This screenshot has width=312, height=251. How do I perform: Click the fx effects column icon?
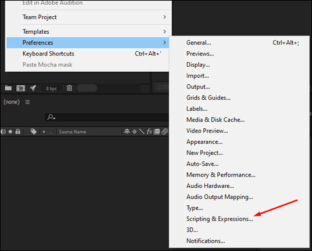click(x=149, y=132)
